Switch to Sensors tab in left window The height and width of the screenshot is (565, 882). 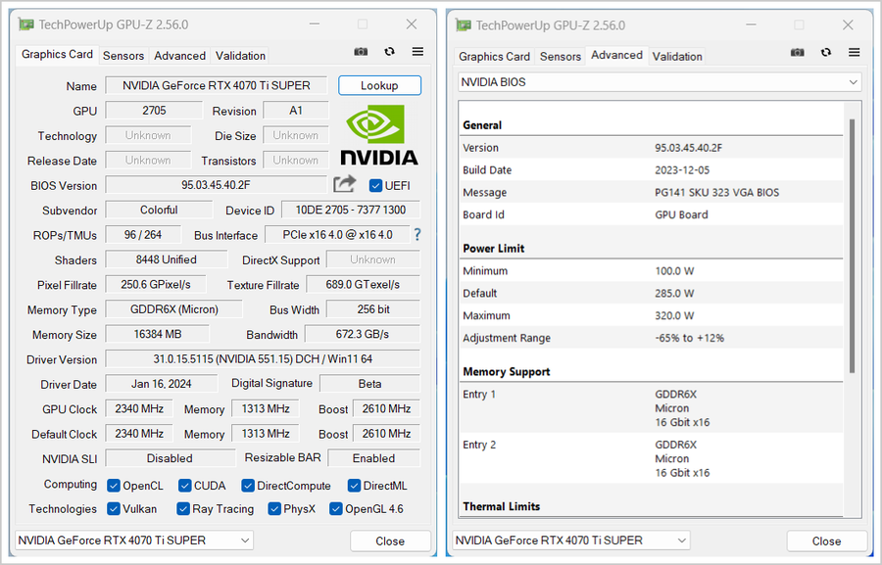[123, 56]
